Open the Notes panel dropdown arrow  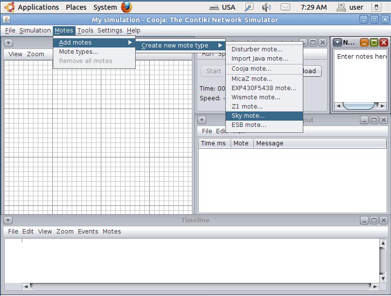337,43
